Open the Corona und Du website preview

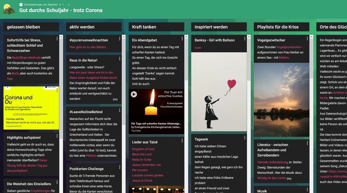[31, 108]
